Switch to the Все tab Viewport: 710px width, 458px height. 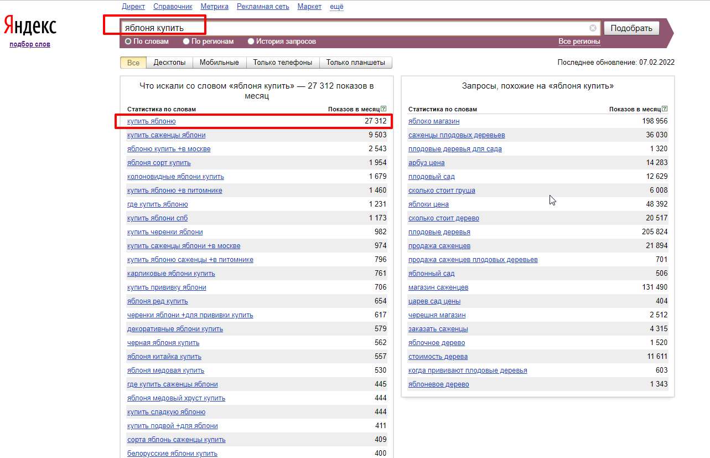coord(133,63)
